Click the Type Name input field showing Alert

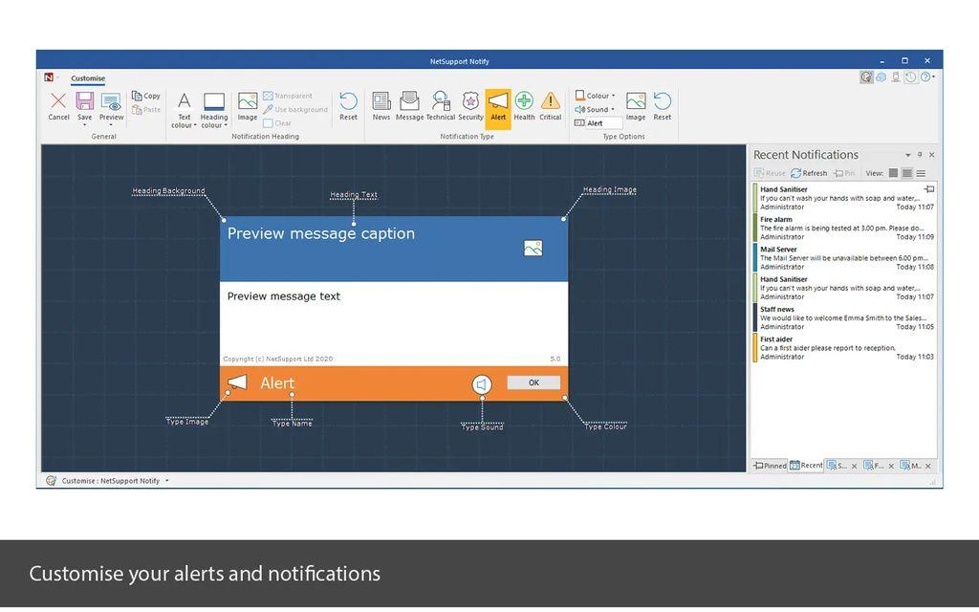tap(603, 123)
